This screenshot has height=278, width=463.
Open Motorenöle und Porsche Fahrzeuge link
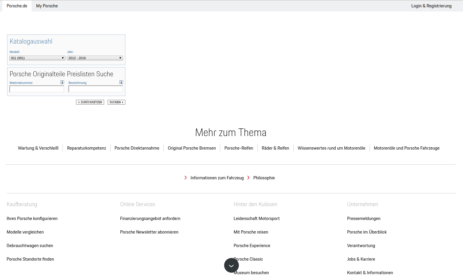click(x=407, y=148)
